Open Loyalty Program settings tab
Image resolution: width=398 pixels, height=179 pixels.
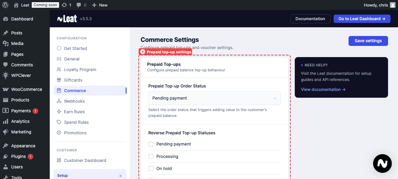(x=90, y=69)
